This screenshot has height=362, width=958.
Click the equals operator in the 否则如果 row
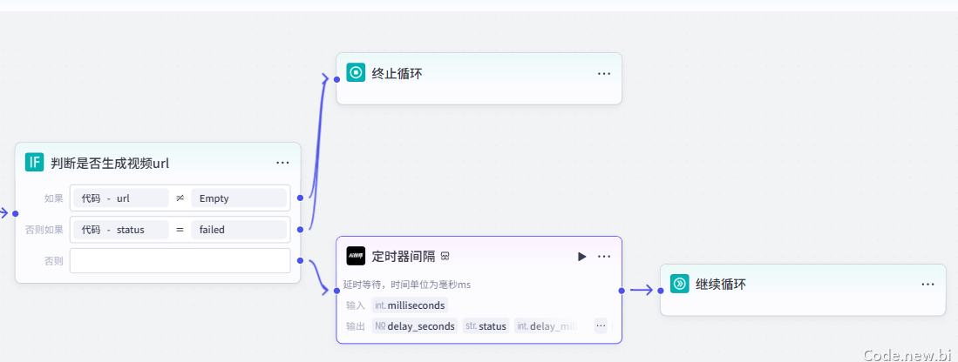(180, 230)
